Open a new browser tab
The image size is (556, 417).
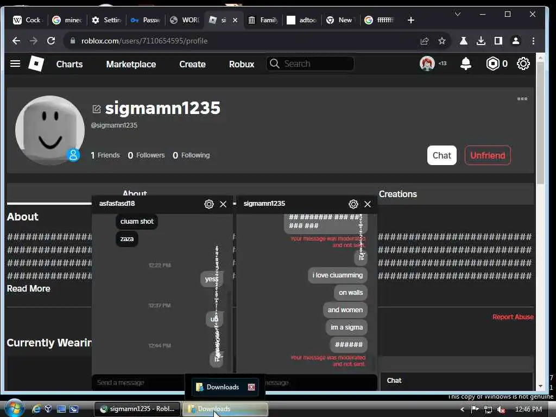coord(411,20)
